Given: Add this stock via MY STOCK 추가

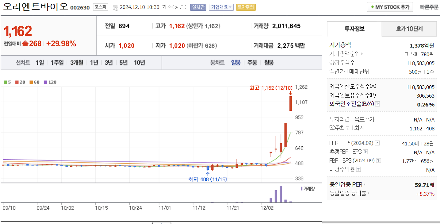Looking at the screenshot, I should pyautogui.click(x=389, y=6).
